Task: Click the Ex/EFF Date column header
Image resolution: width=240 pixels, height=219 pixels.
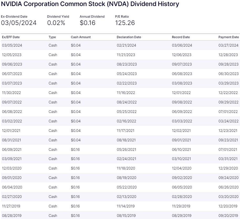Action: (x=11, y=37)
